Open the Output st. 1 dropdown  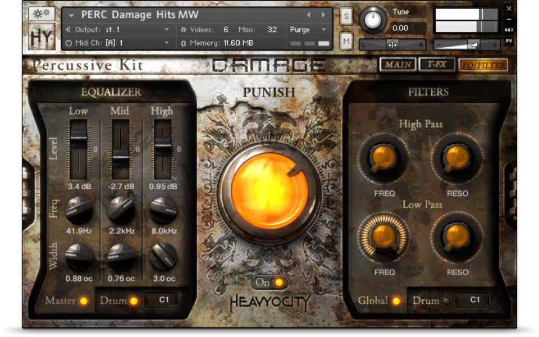click(167, 30)
